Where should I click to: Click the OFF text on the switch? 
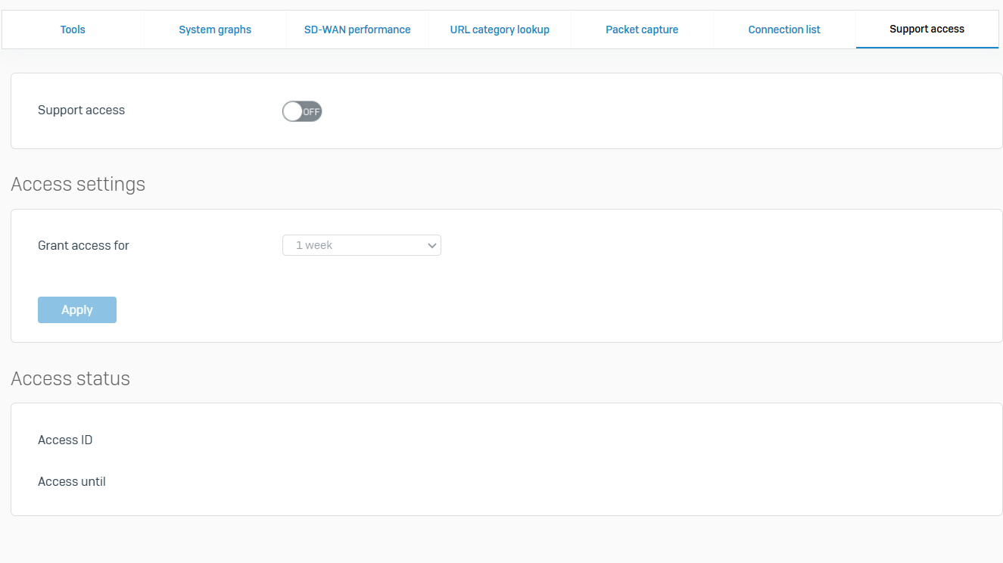(x=311, y=112)
